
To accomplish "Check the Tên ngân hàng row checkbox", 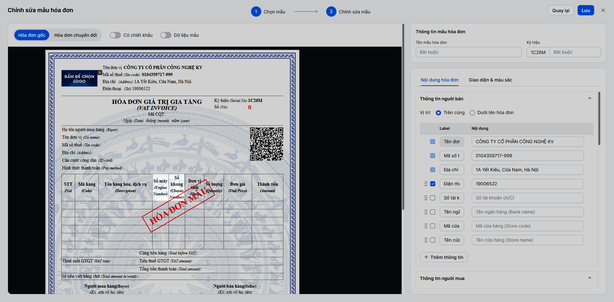I will coord(433,212).
